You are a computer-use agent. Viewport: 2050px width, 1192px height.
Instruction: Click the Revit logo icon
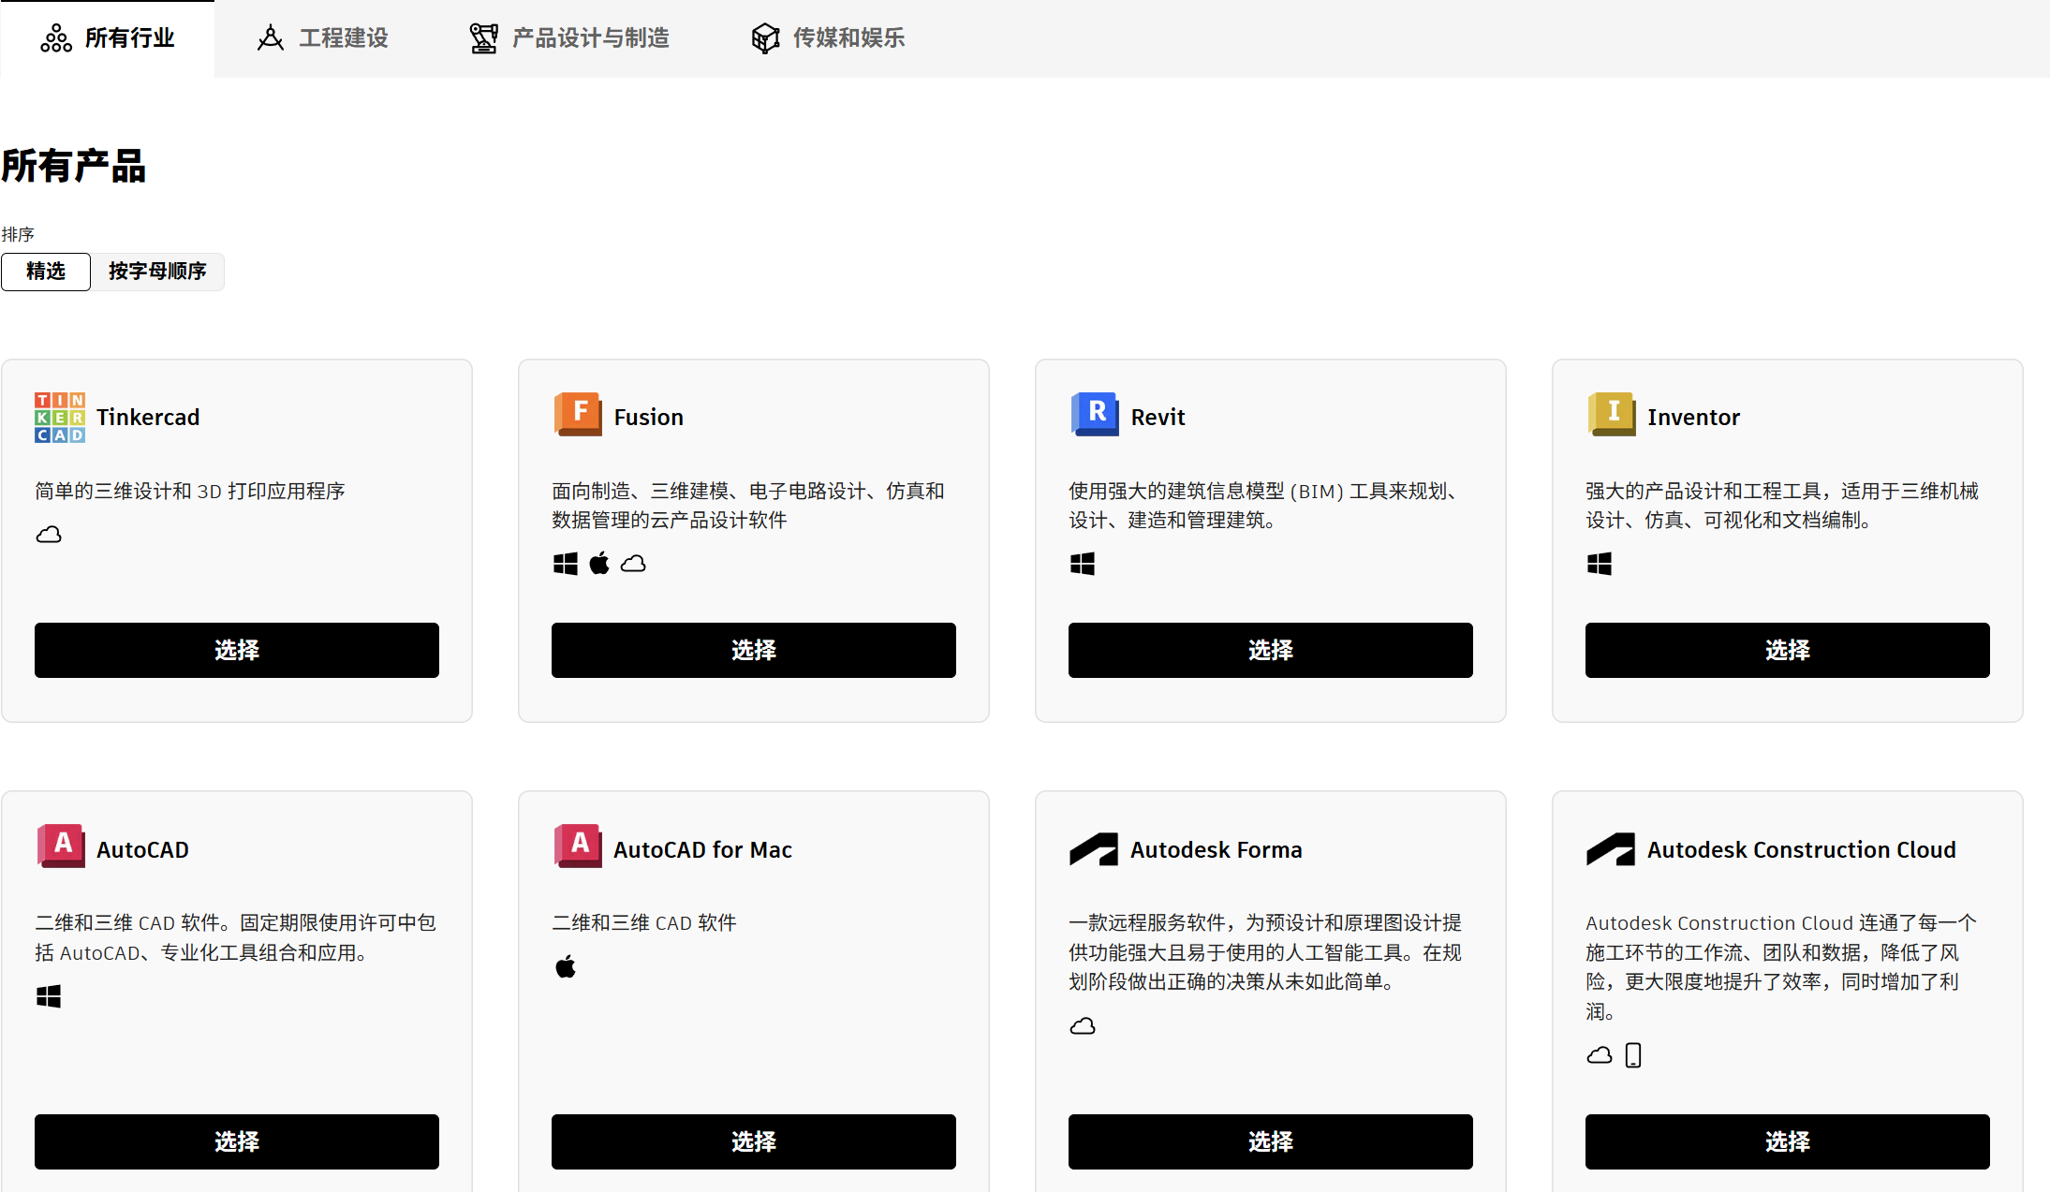click(x=1094, y=414)
